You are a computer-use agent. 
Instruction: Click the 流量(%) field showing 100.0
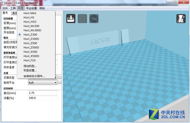coord(42,98)
